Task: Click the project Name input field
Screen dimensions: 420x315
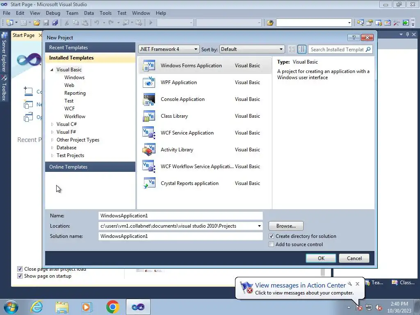Action: [x=180, y=216]
